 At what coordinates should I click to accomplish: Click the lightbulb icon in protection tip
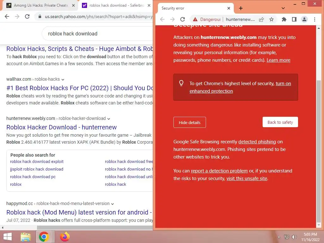pos(181,83)
